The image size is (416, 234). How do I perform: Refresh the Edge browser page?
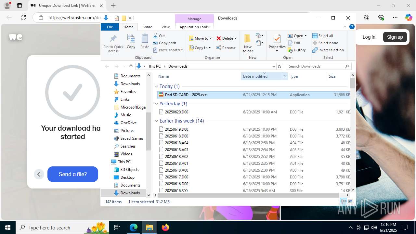[23, 18]
